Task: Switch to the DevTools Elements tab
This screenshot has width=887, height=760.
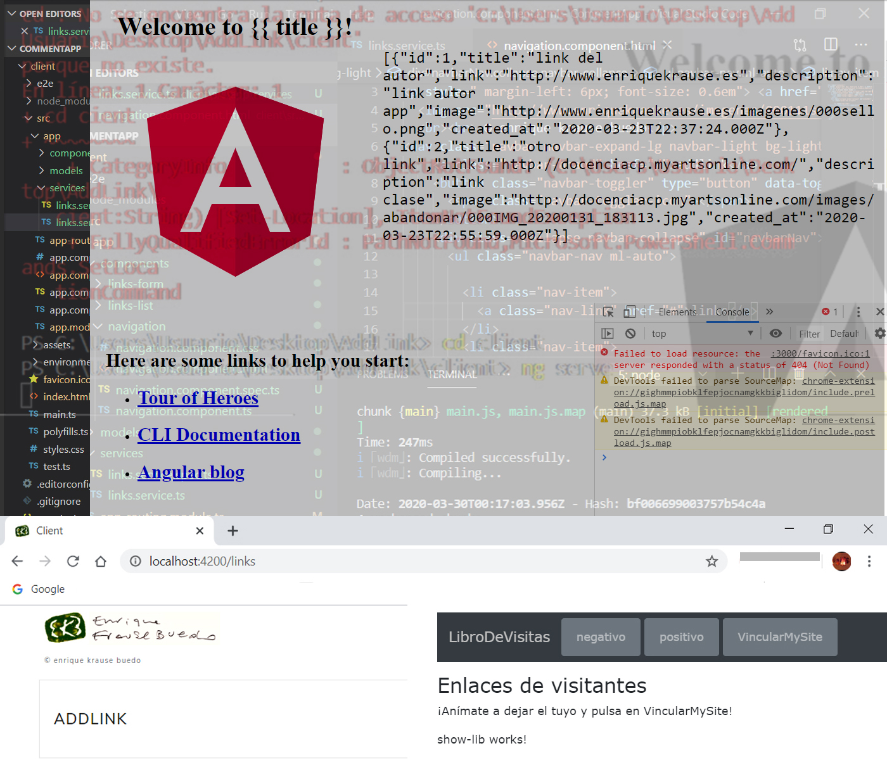Action: 677,312
